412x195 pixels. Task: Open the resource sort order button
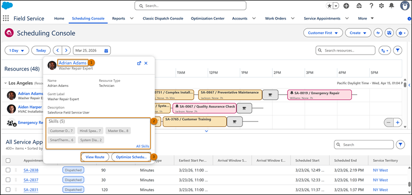385,50
